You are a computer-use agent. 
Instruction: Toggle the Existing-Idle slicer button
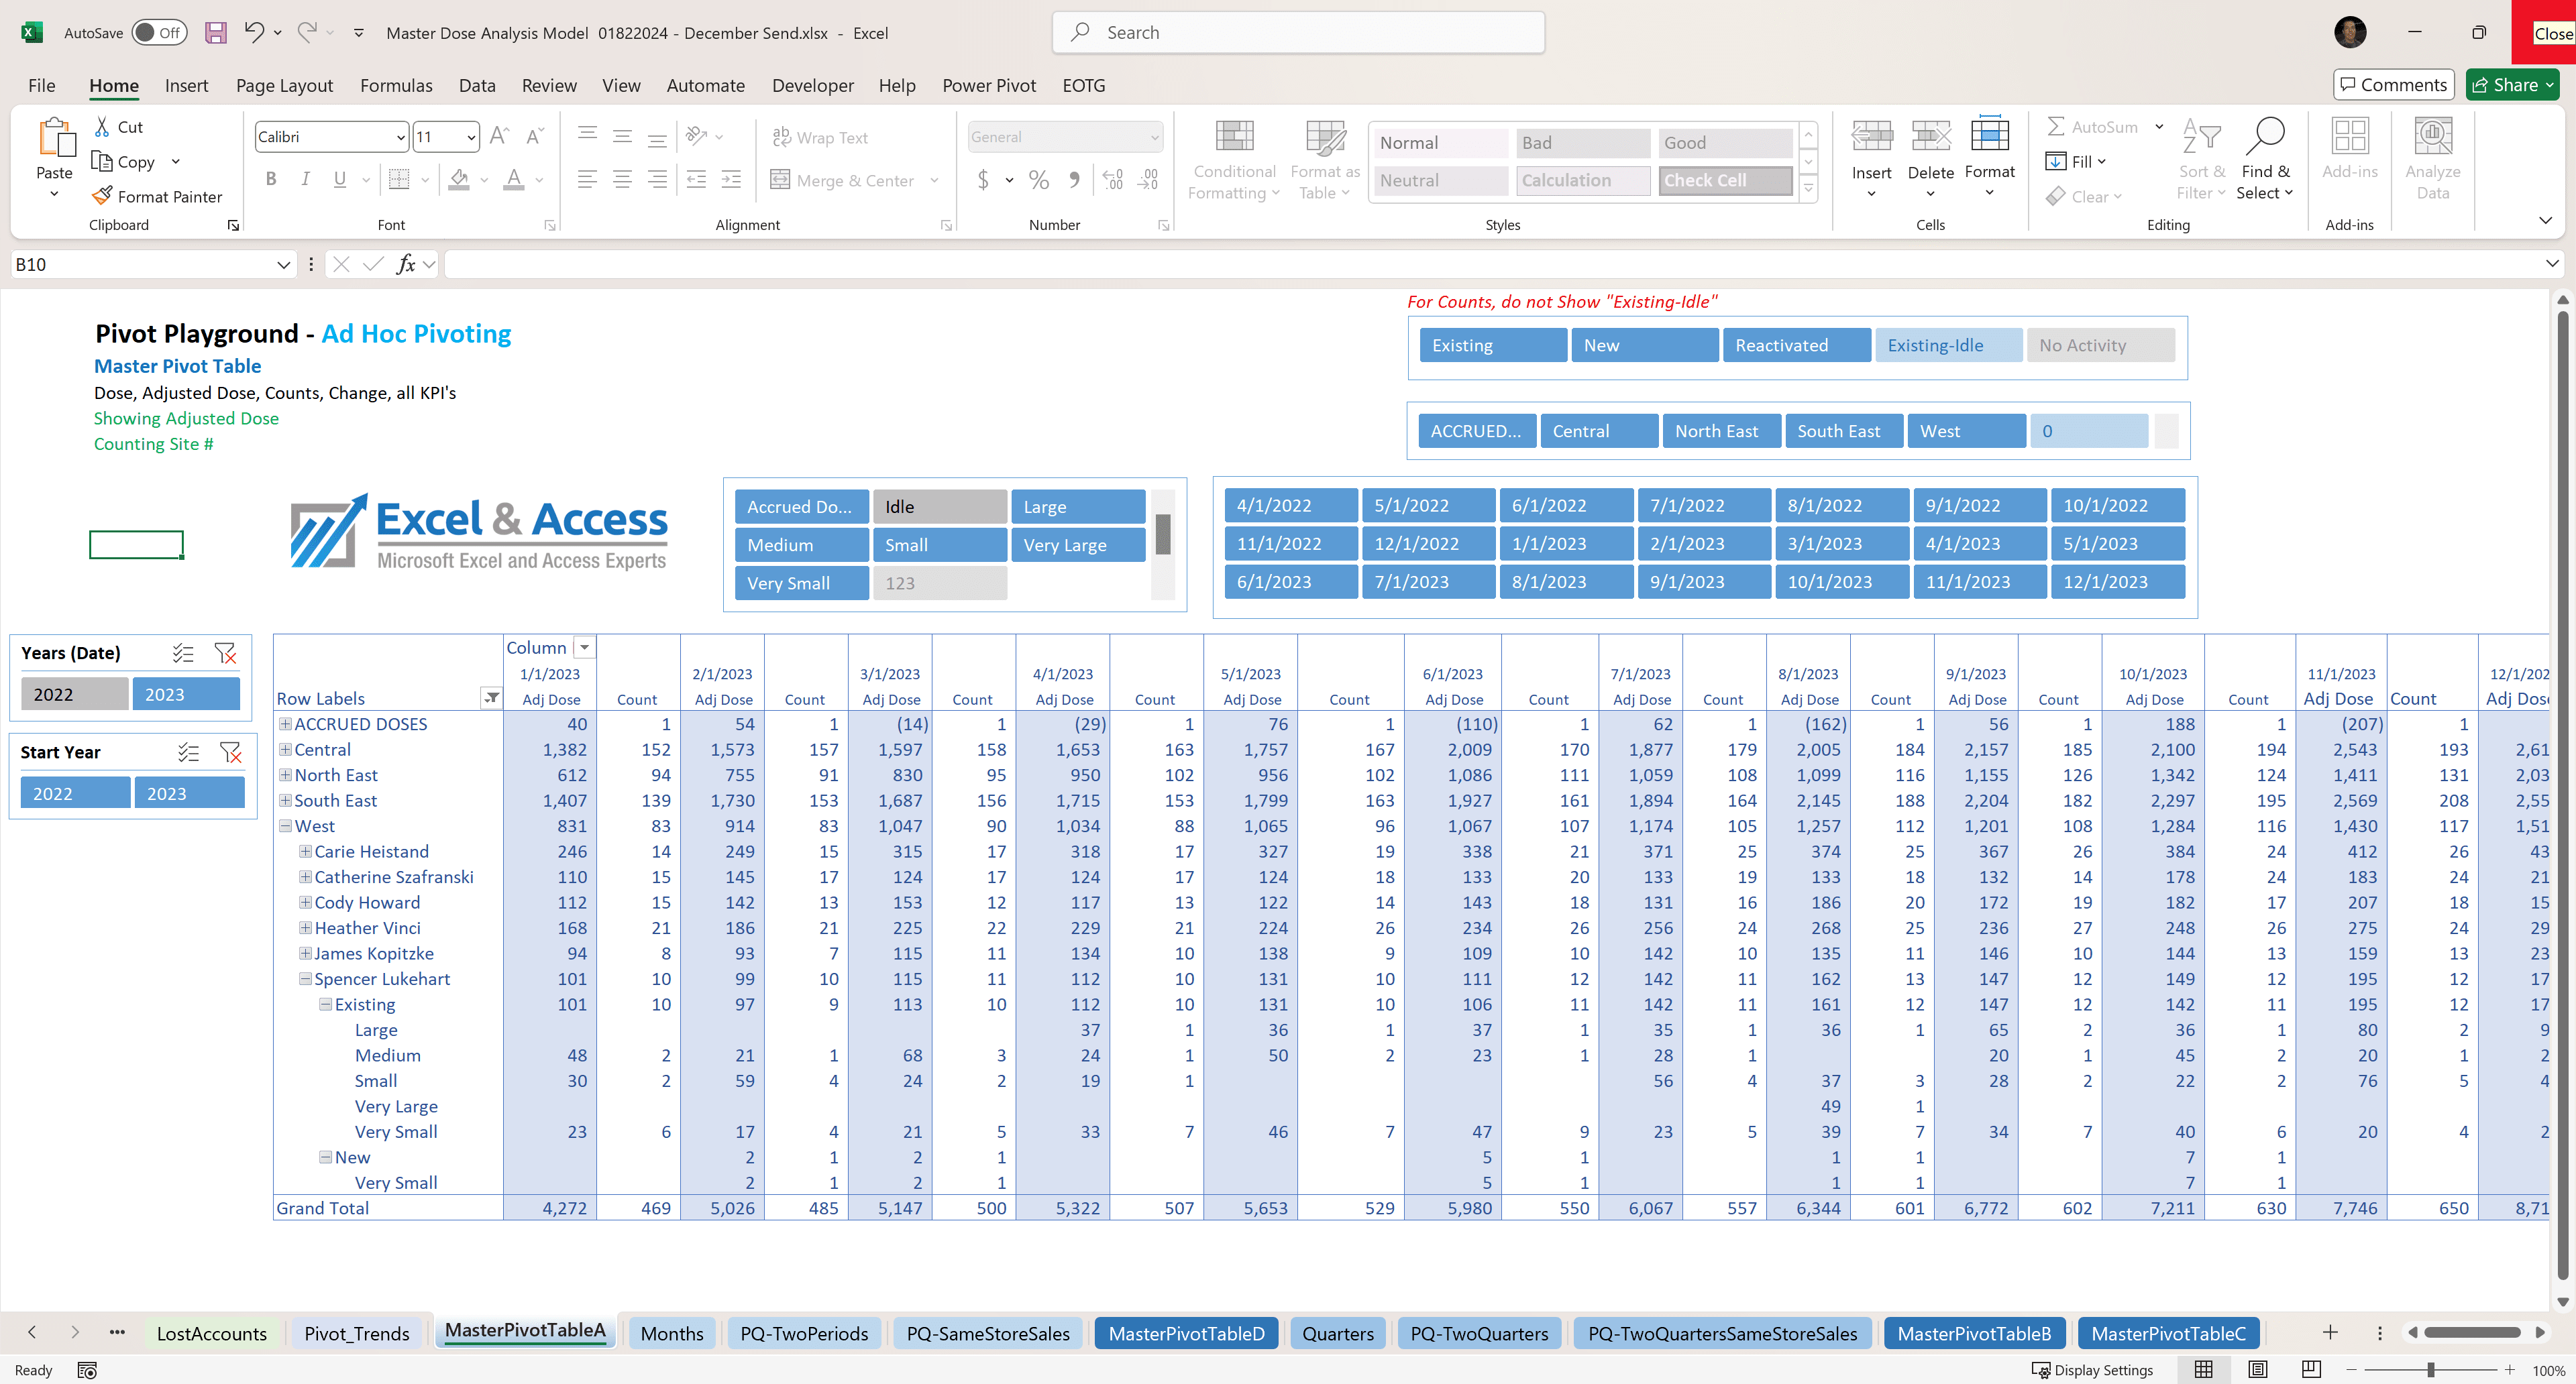coord(1947,345)
